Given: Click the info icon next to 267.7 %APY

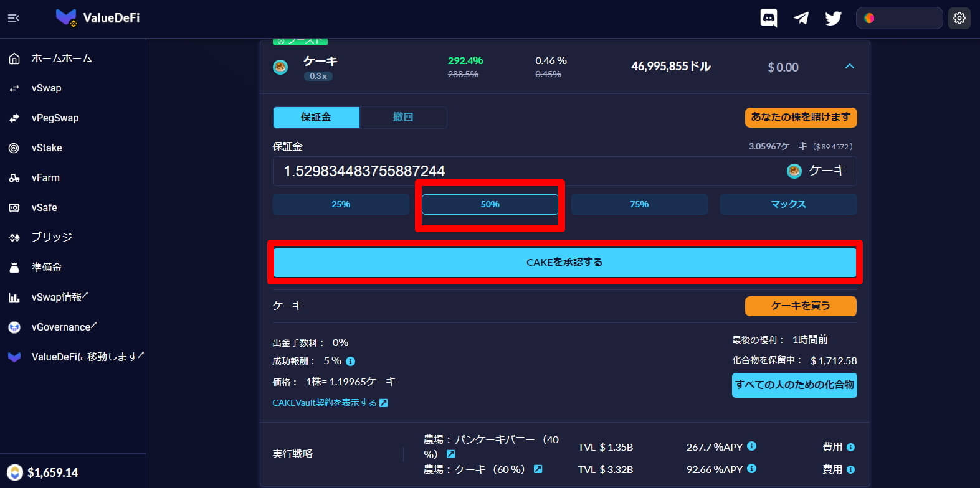Looking at the screenshot, I should (x=751, y=446).
